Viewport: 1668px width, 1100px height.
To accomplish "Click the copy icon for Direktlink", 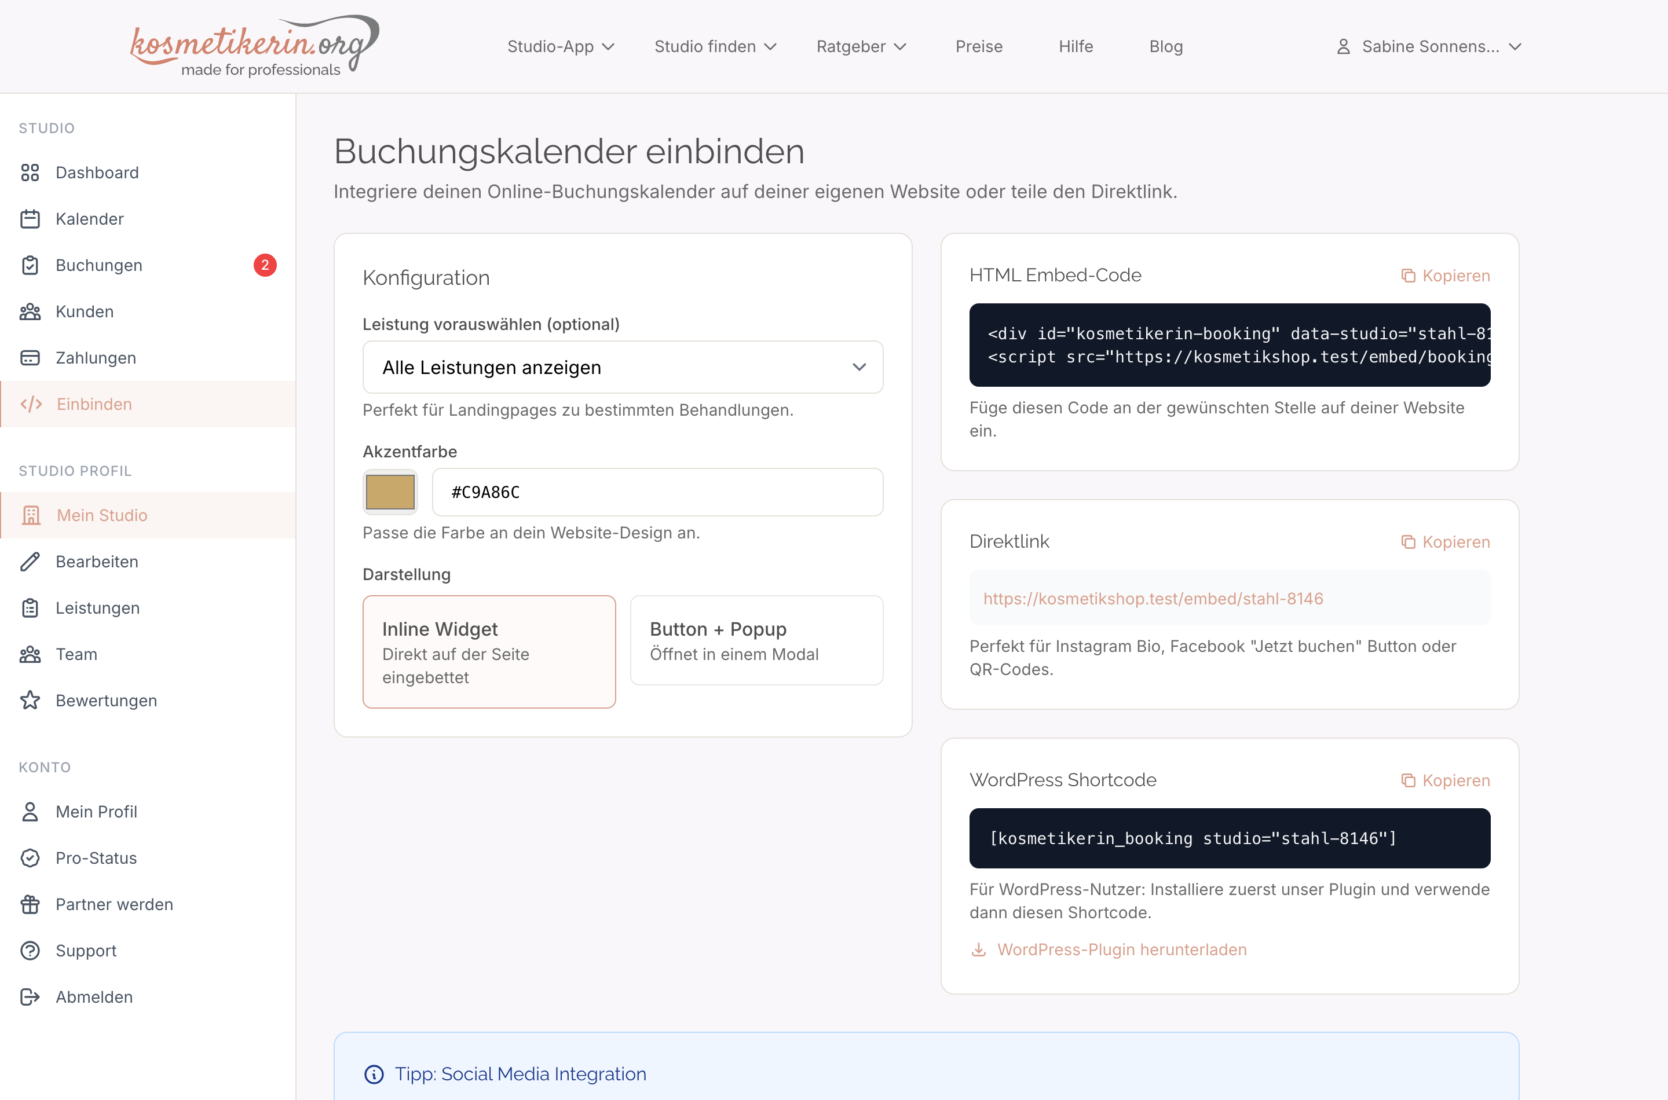I will click(1407, 541).
